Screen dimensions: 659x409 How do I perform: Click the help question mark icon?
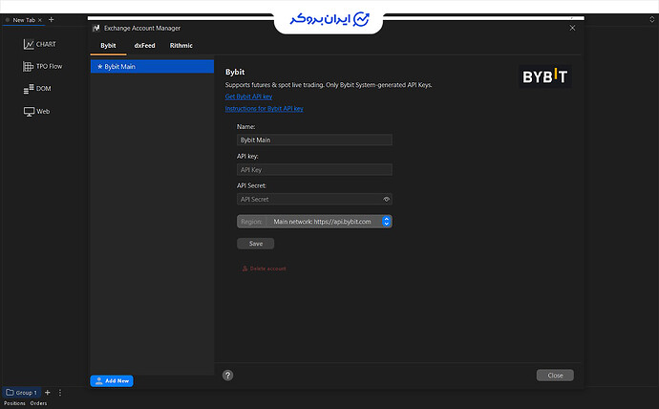click(x=228, y=376)
